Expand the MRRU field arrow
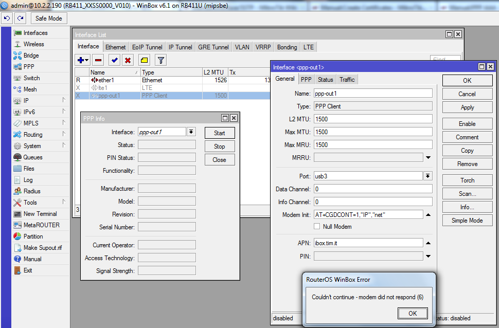 coord(428,157)
